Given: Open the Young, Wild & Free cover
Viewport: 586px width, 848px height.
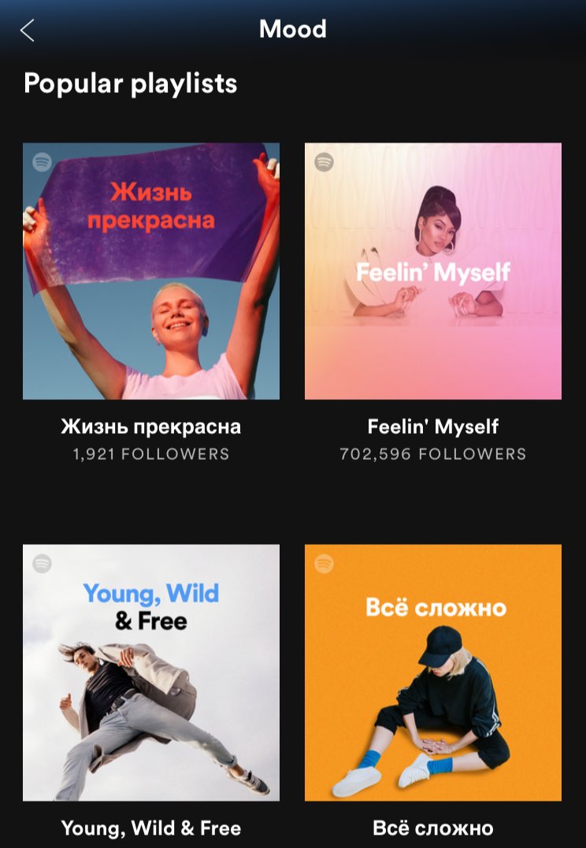Looking at the screenshot, I should pos(151,672).
